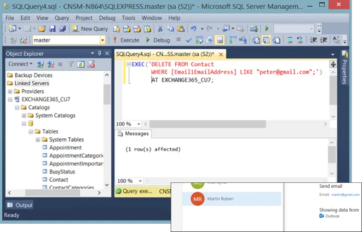Toggle Include Client Statistics icon
The height and width of the screenshot is (232, 362).
[243, 40]
